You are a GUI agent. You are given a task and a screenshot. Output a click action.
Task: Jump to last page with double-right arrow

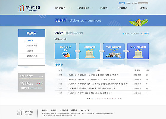point(121,98)
